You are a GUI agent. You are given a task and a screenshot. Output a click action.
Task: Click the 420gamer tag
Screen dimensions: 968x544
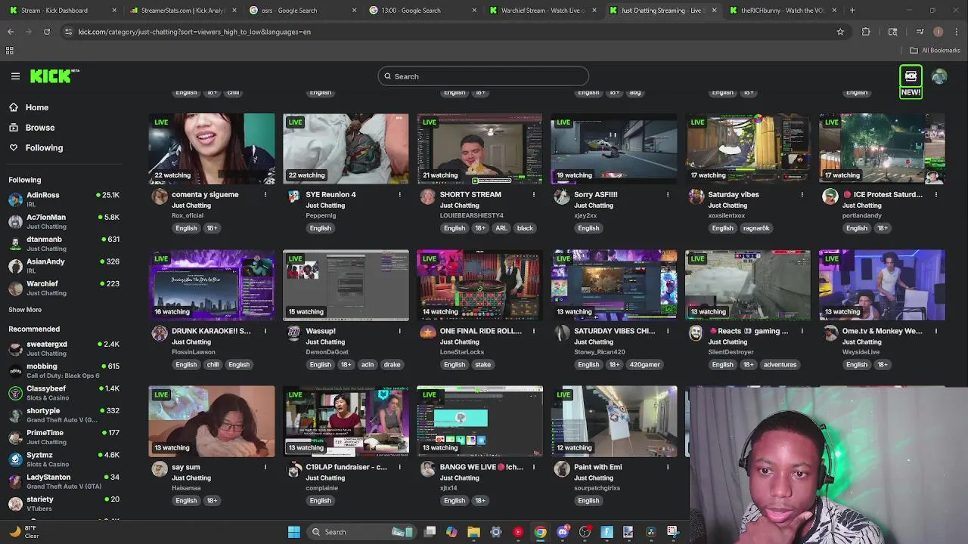645,364
